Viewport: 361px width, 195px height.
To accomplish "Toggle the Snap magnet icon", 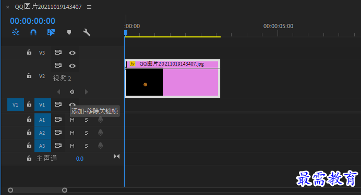I will coord(33,32).
